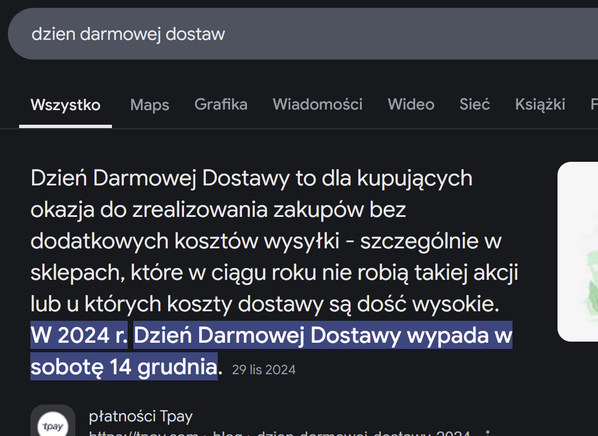Open the tpay.com blog URL link
The width and height of the screenshot is (598, 436).
[x=279, y=433]
